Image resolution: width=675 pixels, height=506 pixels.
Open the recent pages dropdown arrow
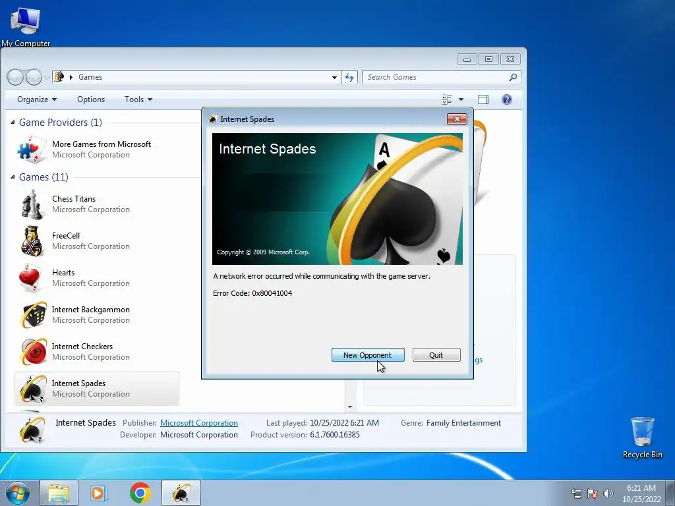(x=47, y=78)
